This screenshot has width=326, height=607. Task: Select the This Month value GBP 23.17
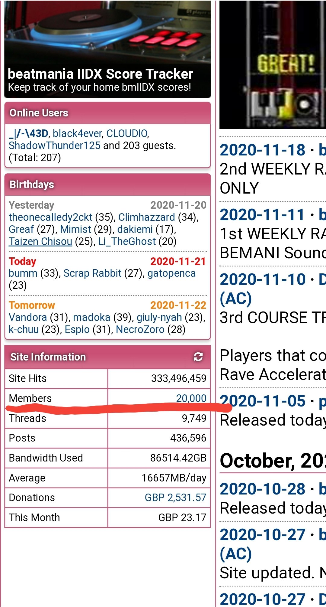point(182,517)
